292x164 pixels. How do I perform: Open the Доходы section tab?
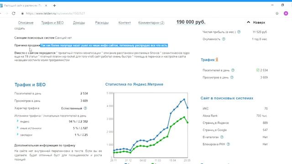click(79, 23)
